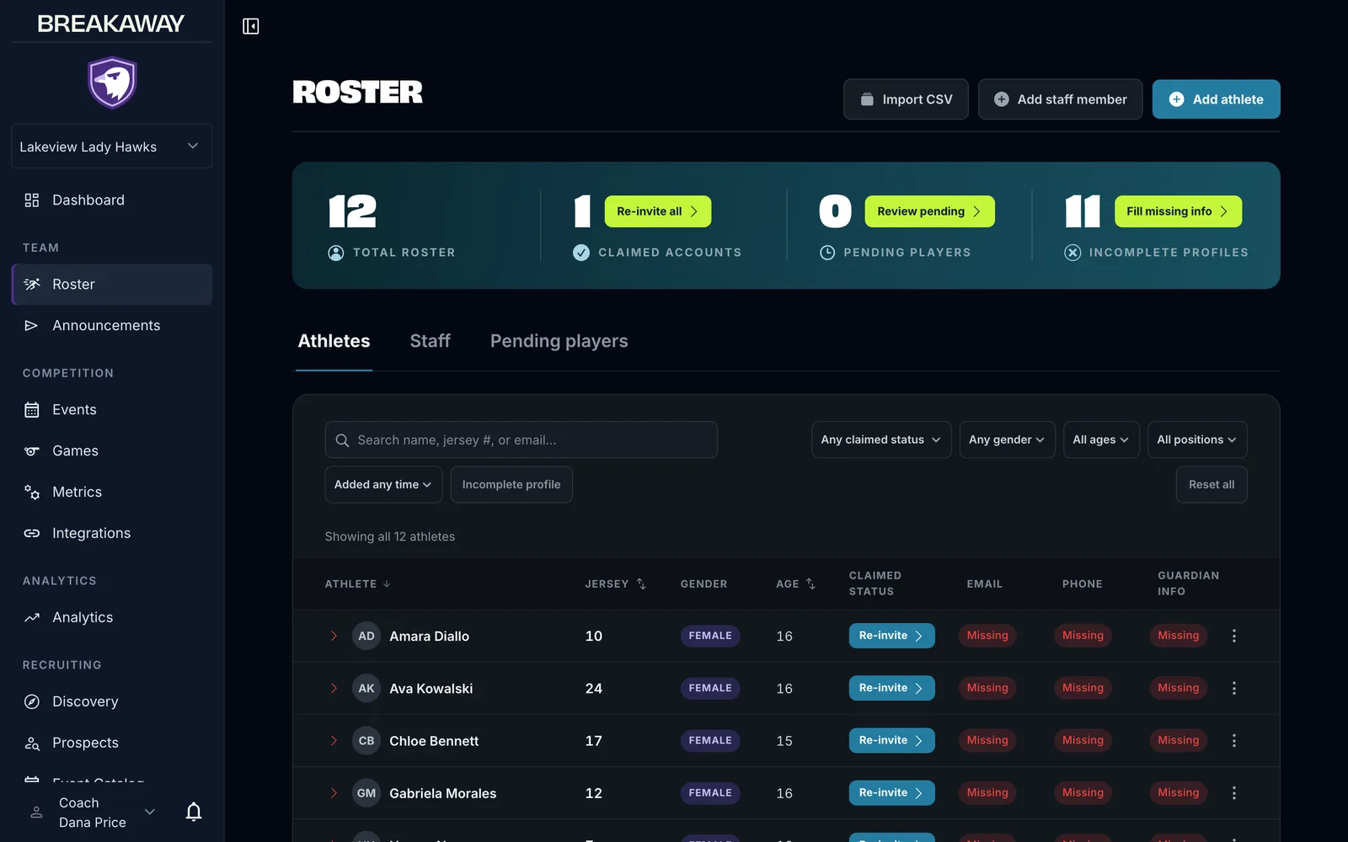Sort table by Age column
Viewport: 1348px width, 842px height.
point(796,584)
